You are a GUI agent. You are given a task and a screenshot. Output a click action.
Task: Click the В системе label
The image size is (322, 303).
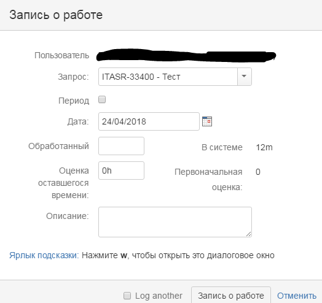pos(222,147)
